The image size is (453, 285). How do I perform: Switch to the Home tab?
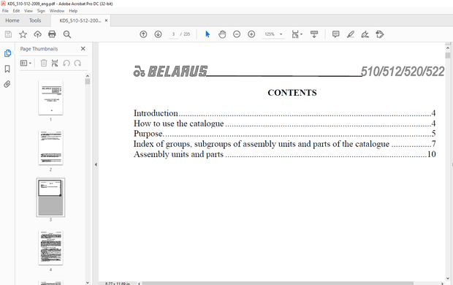(12, 20)
